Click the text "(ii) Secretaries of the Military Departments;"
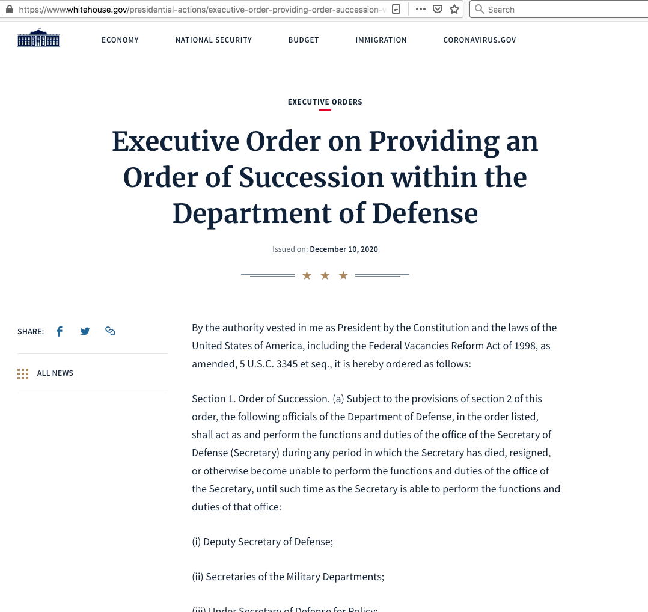This screenshot has height=612, width=648. point(288,577)
